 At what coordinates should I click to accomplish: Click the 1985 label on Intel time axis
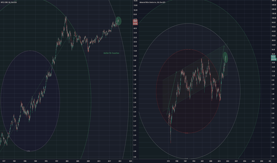click(25, 161)
